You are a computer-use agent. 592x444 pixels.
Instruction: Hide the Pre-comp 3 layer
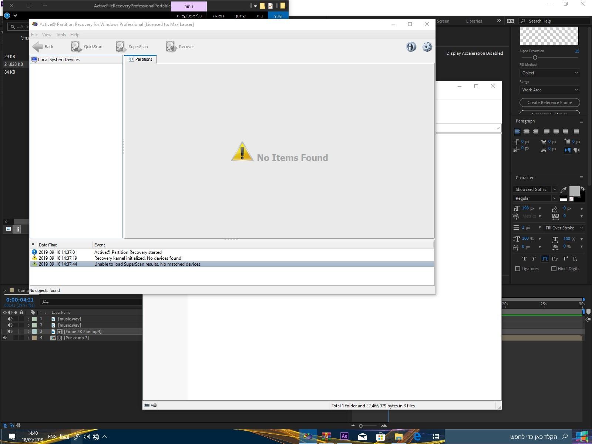point(5,338)
